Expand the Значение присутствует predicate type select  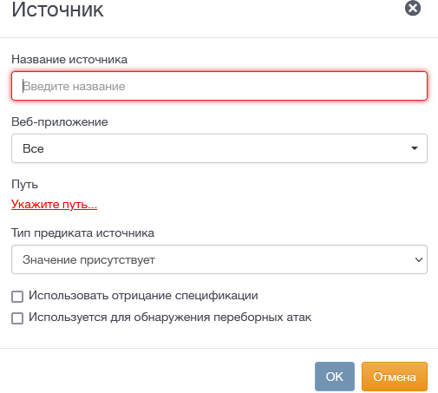coord(219,259)
